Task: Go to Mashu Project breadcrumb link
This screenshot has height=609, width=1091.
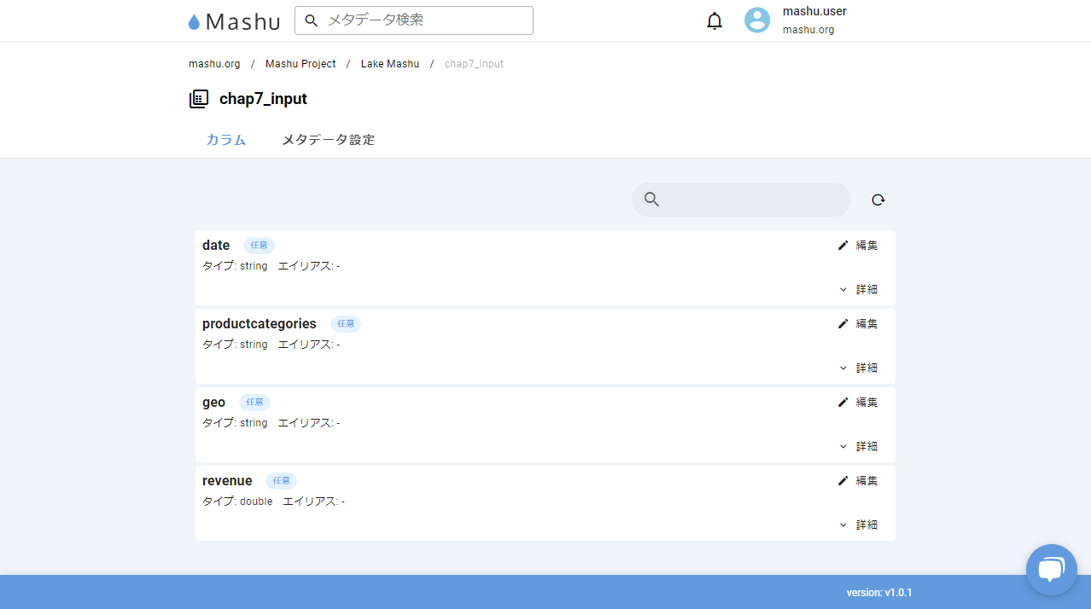Action: click(300, 64)
